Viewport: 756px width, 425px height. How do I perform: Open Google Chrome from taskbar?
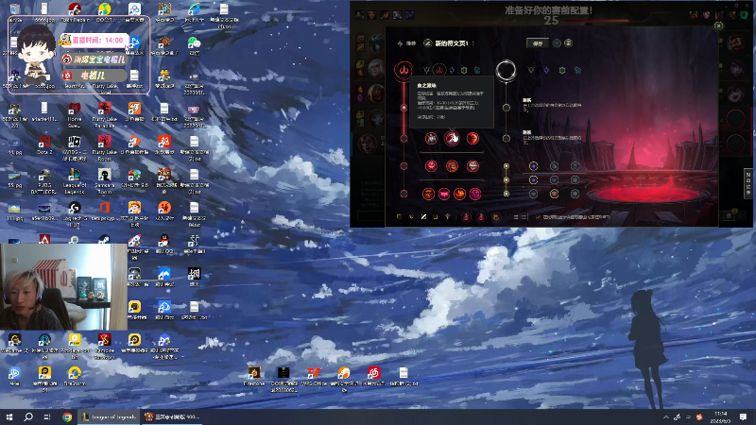[67, 416]
